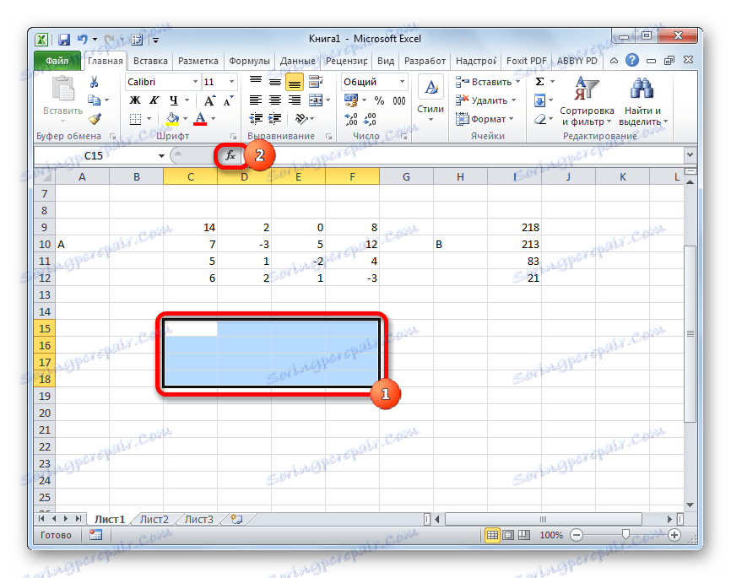Apply thousands separator 000 format

(399, 100)
